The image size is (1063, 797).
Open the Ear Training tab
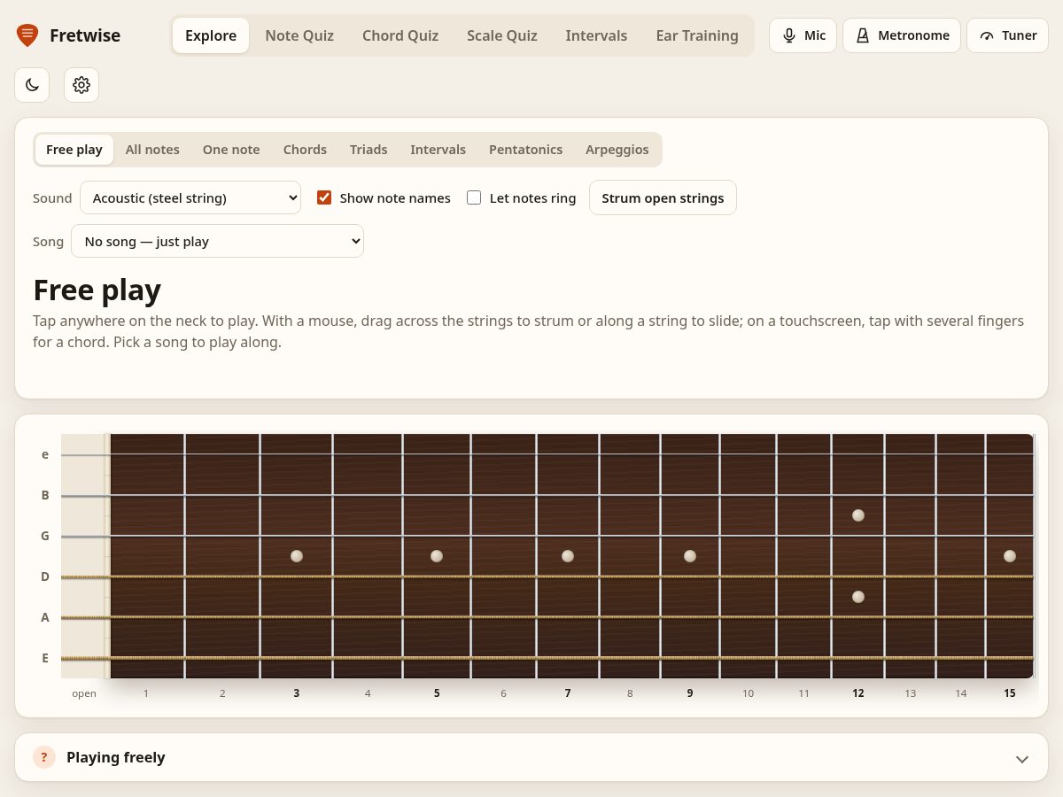tap(697, 35)
